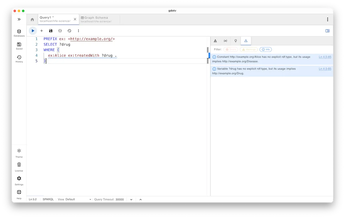Edit the Query Timeout value 30000
The width and height of the screenshot is (345, 218).
pos(120,199)
